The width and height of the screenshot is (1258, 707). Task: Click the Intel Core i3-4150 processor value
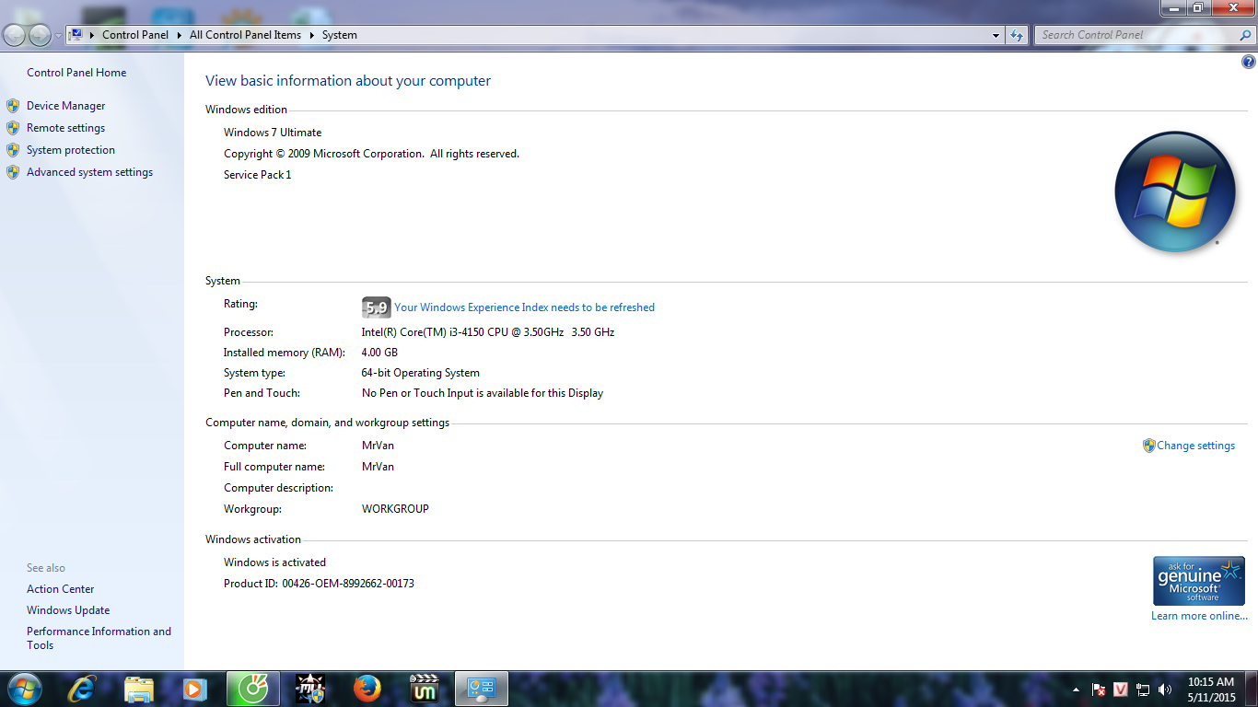click(x=488, y=332)
